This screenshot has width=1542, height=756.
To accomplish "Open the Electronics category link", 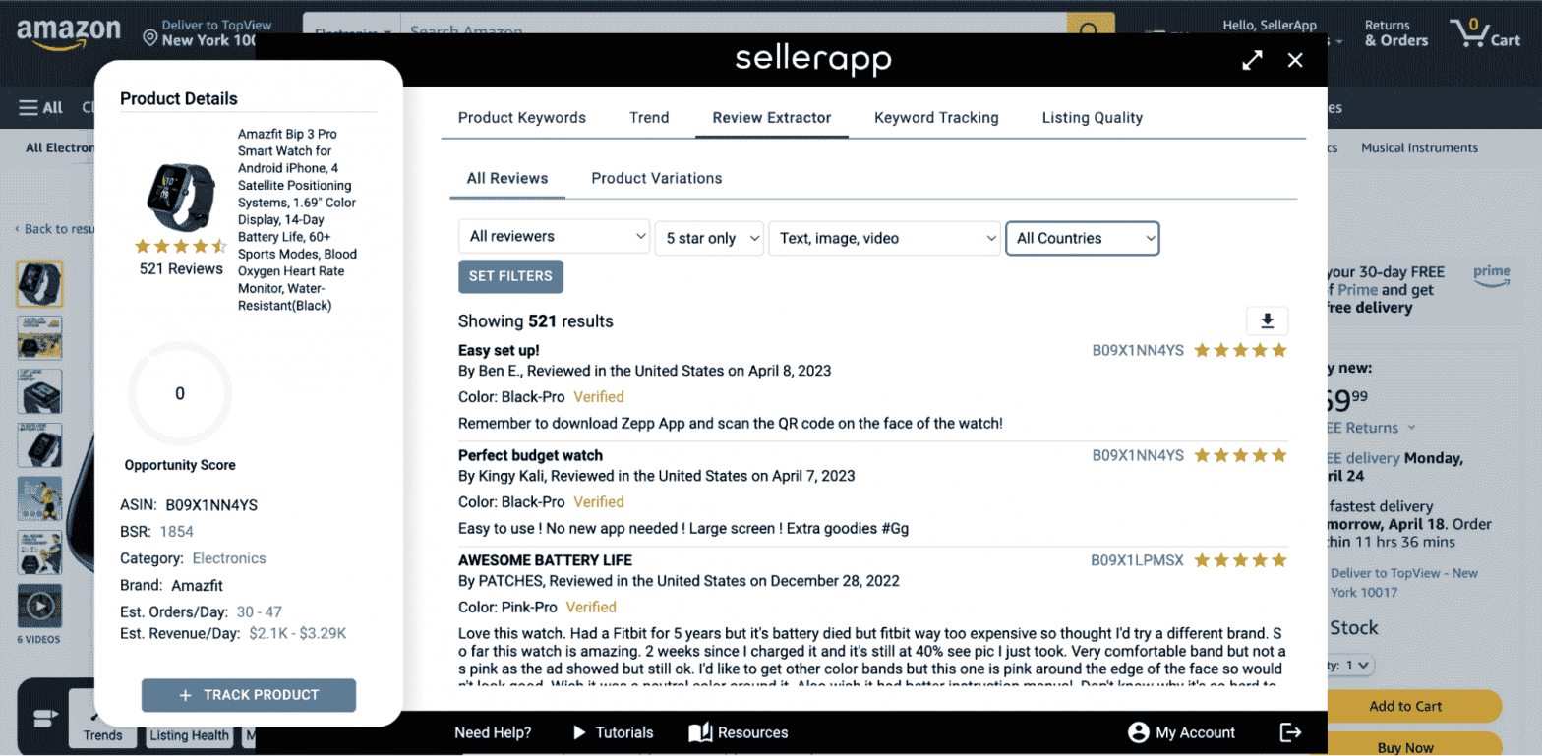I will 229,558.
